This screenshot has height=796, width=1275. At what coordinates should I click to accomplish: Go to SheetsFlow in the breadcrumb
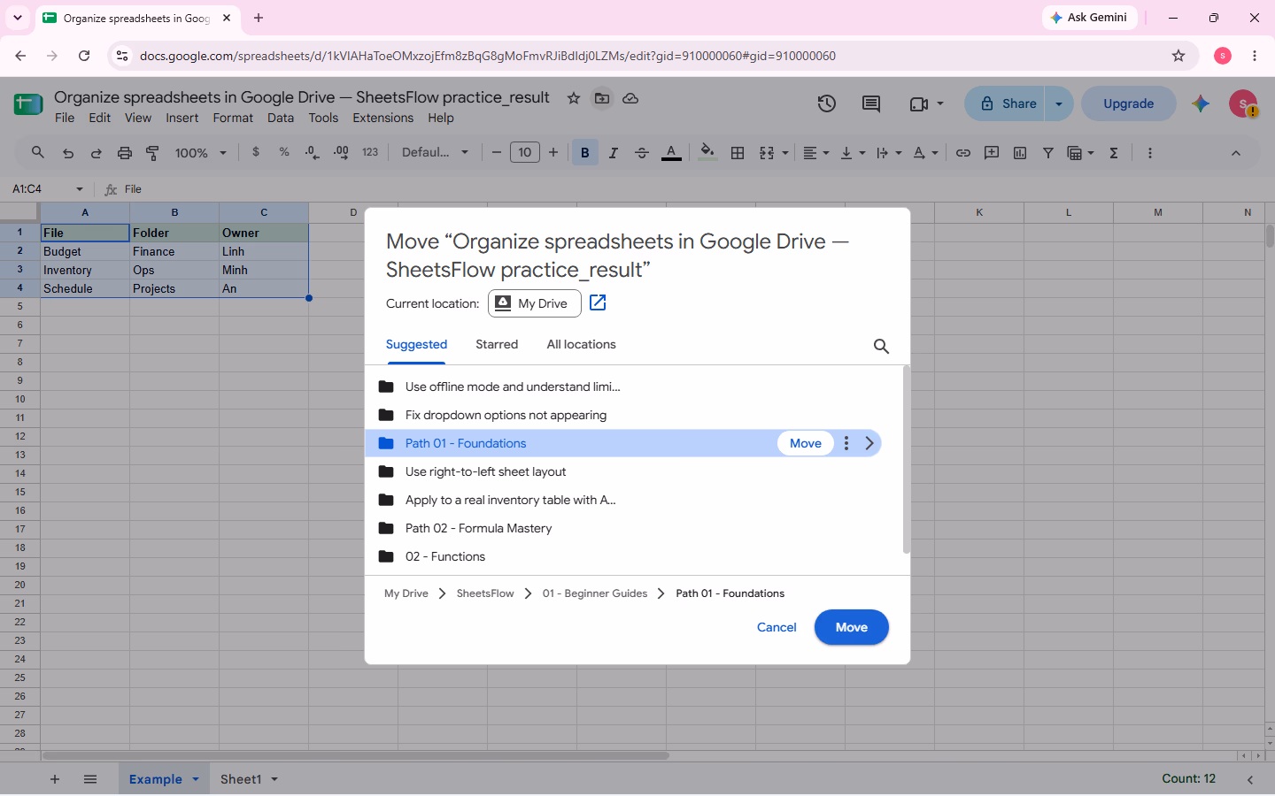[485, 593]
